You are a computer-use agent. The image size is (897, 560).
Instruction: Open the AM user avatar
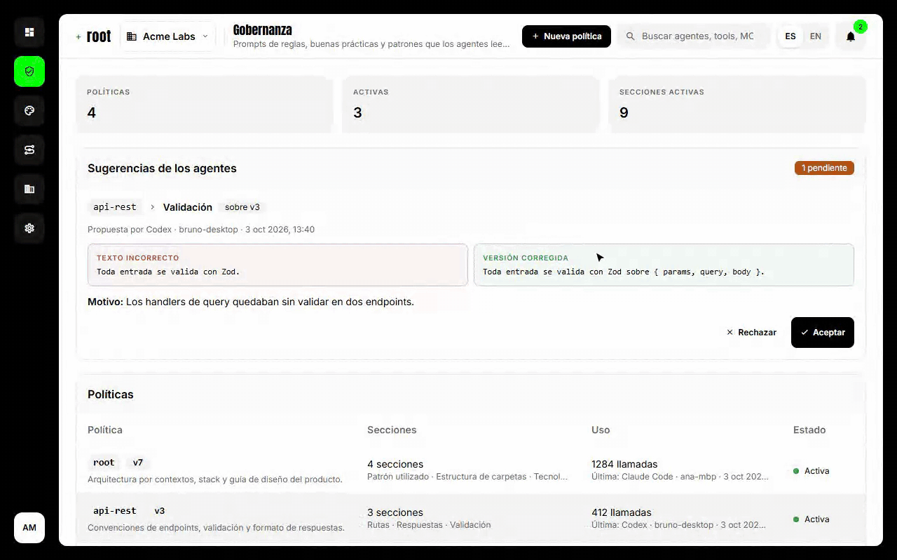(x=29, y=528)
